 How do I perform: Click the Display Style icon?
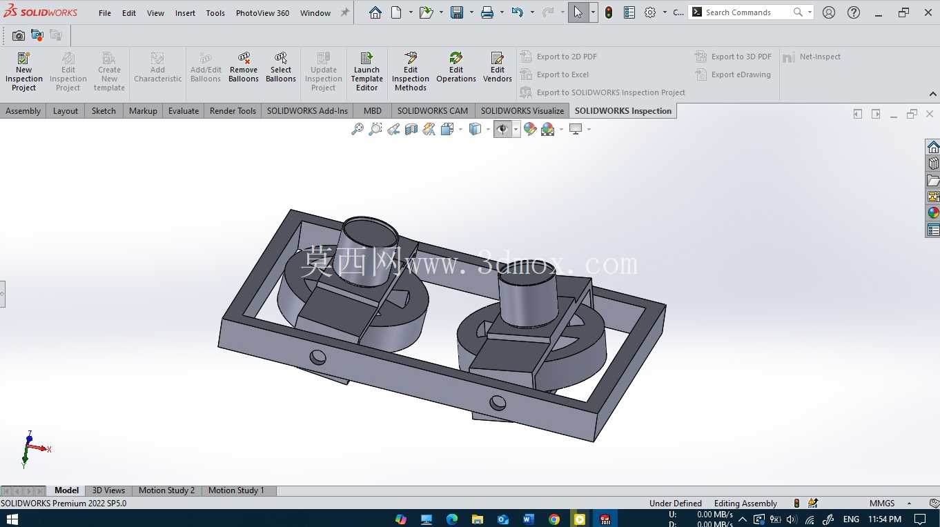coord(475,129)
